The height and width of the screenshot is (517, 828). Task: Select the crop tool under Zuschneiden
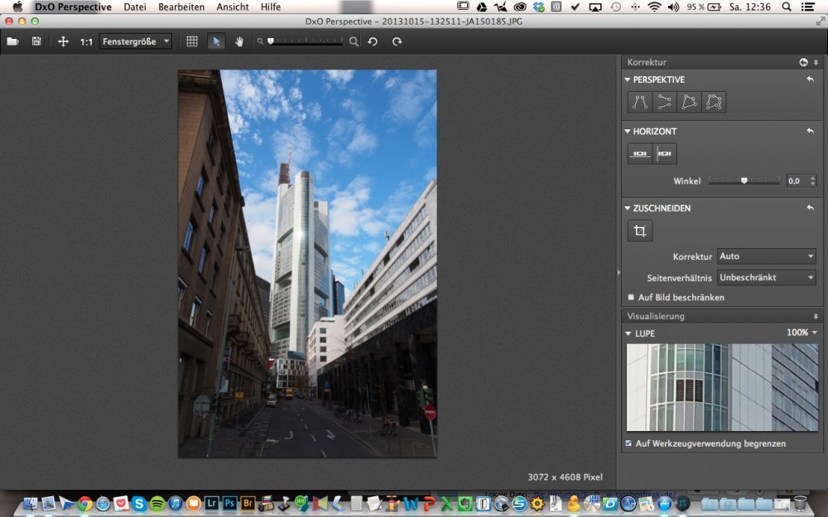[x=639, y=232]
